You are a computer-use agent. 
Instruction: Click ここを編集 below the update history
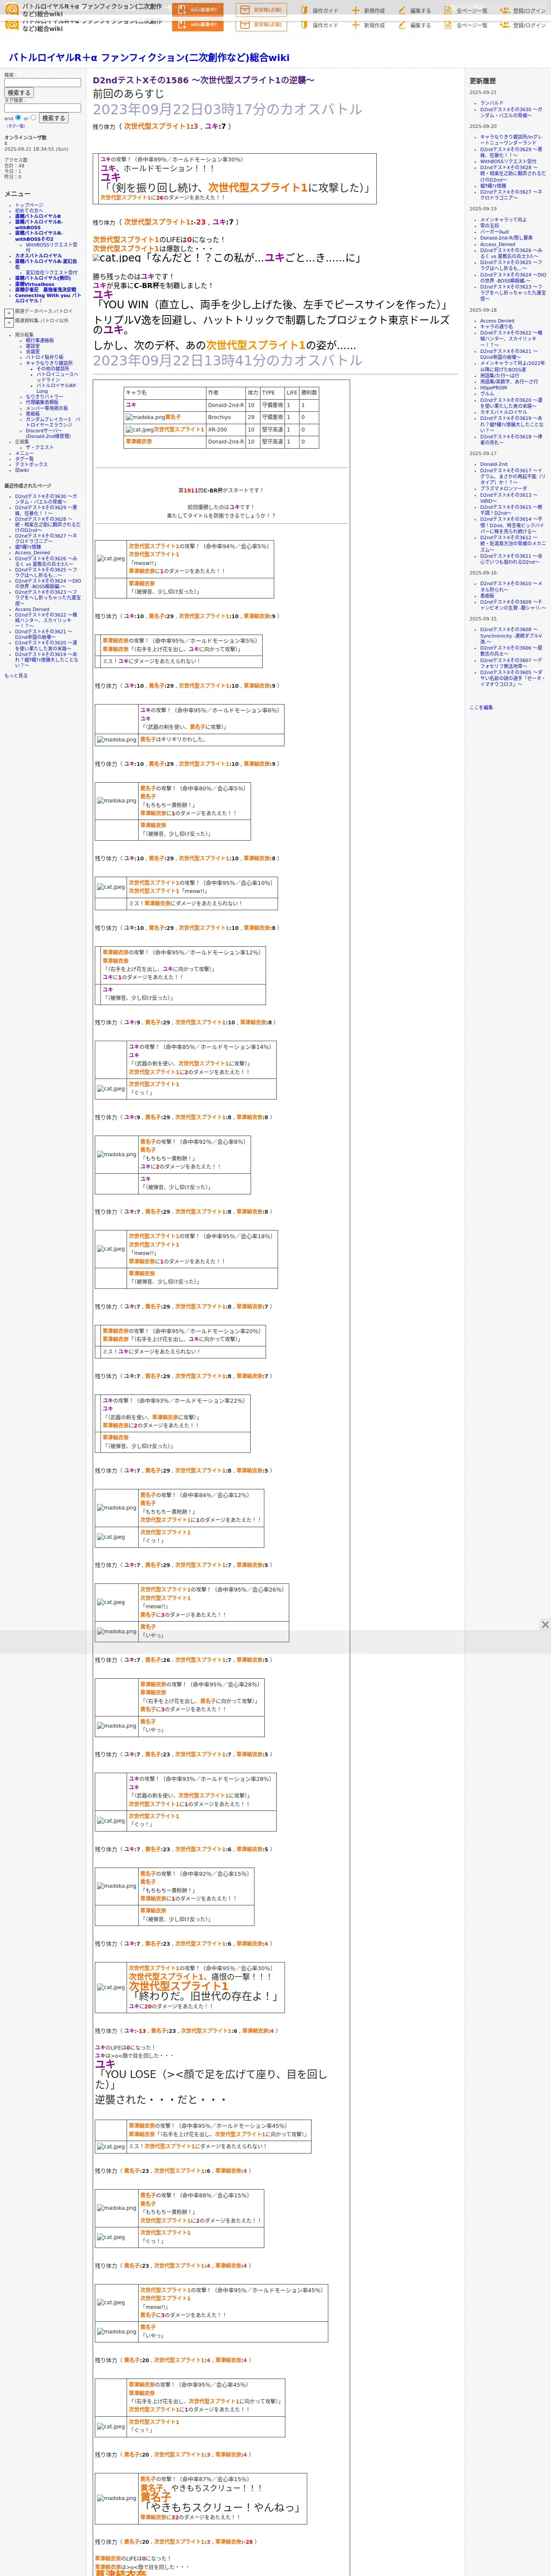(481, 707)
